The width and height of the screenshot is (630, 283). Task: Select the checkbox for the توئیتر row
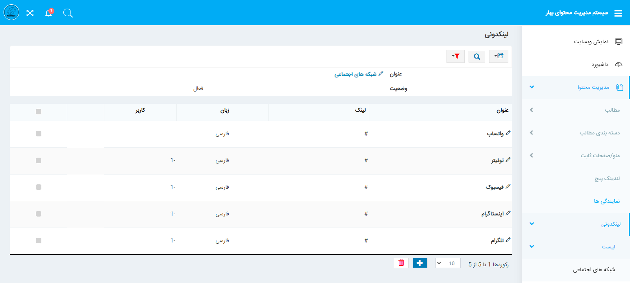click(39, 160)
